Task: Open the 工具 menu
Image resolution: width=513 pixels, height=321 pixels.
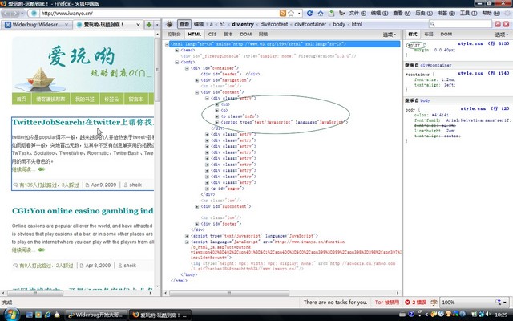Action: [x=468, y=13]
